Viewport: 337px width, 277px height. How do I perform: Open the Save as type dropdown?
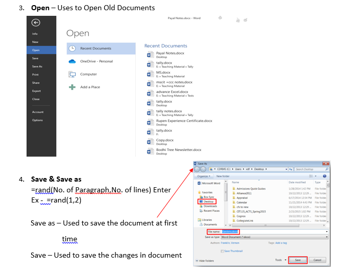tap(275, 237)
